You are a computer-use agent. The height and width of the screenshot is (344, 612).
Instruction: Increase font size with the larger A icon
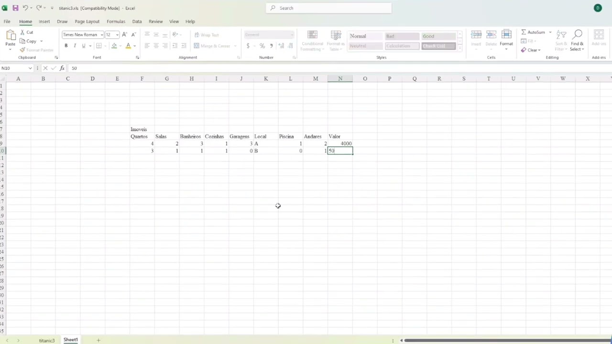tap(124, 34)
